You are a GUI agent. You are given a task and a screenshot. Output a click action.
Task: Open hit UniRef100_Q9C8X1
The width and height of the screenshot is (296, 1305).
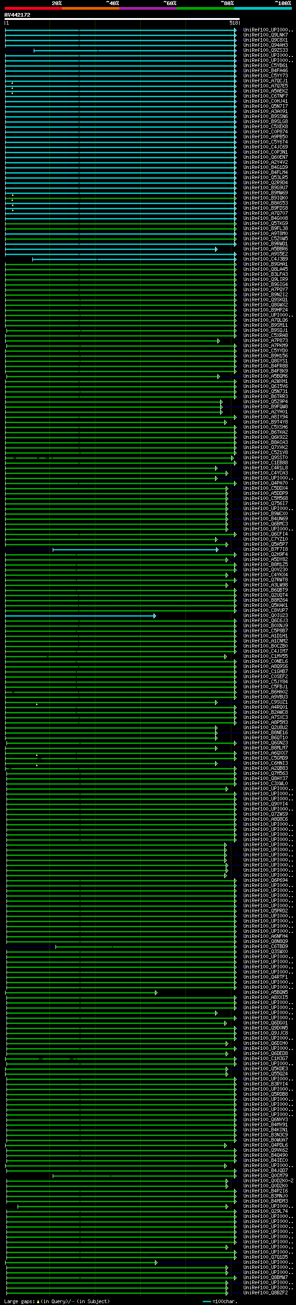pyautogui.click(x=265, y=40)
